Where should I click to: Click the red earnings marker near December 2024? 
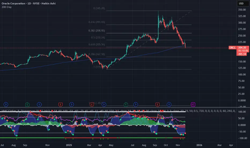(x=60, y=104)
